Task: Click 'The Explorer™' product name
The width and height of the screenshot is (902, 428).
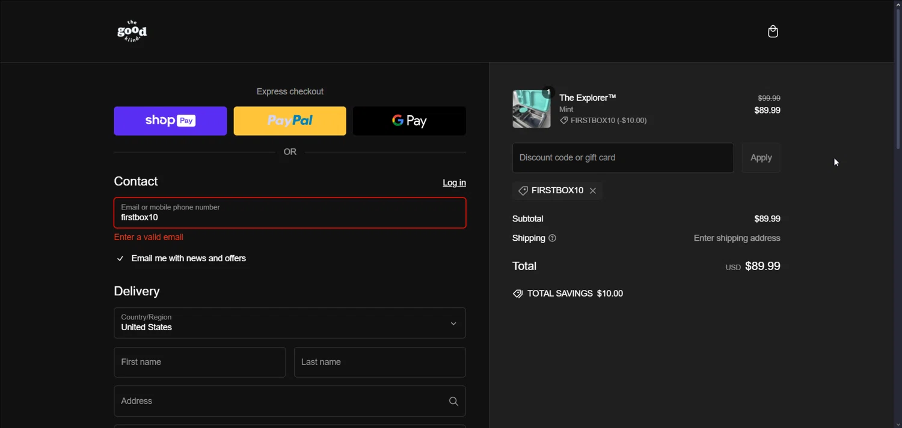Action: [x=588, y=98]
